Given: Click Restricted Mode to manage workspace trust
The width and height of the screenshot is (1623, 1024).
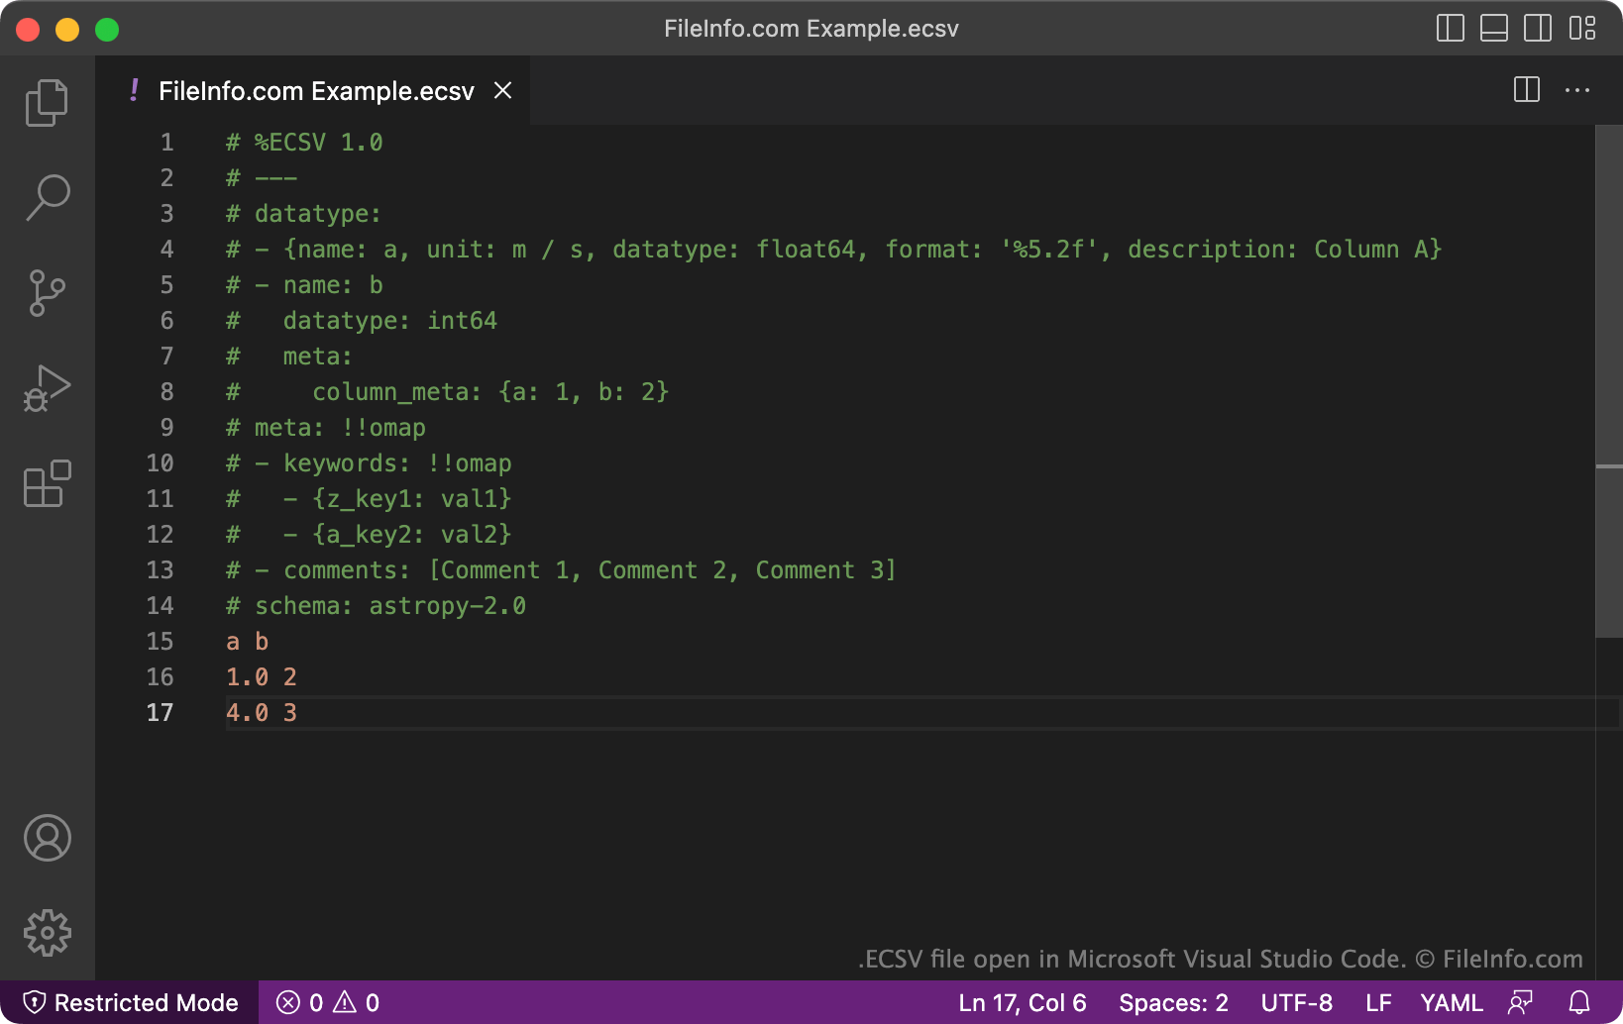Looking at the screenshot, I should [130, 1002].
